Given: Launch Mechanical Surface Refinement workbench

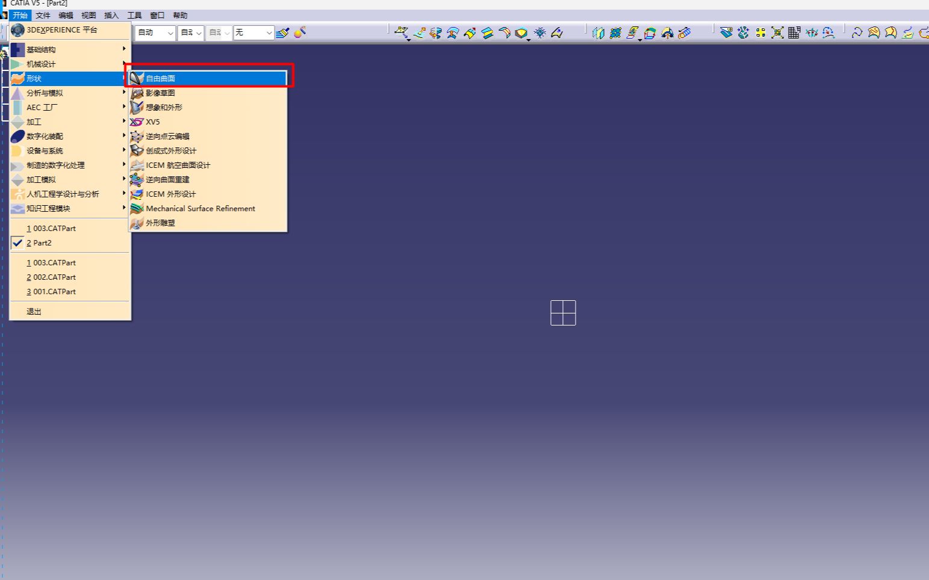Looking at the screenshot, I should (200, 208).
